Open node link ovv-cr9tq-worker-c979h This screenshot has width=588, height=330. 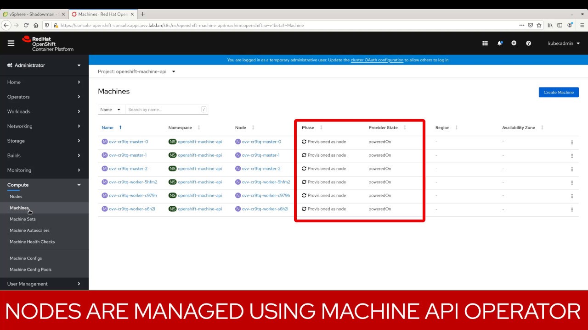pyautogui.click(x=266, y=195)
